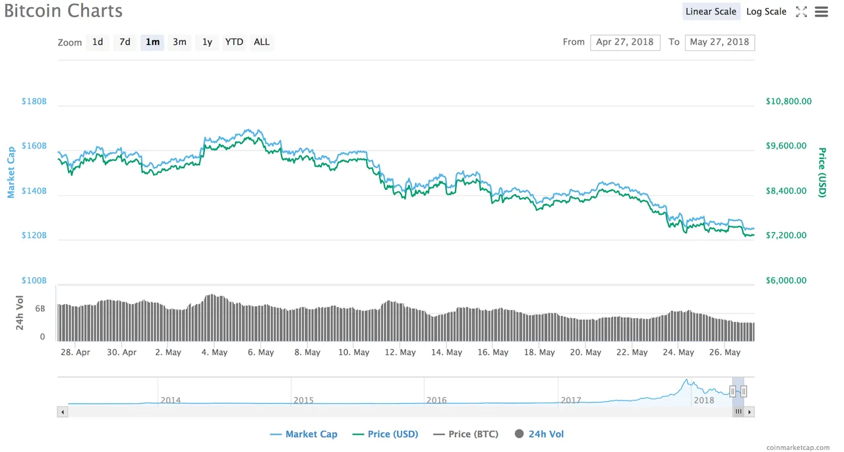The width and height of the screenshot is (844, 452).
Task: Click the 2017 navigator timeline label
Action: click(x=570, y=400)
